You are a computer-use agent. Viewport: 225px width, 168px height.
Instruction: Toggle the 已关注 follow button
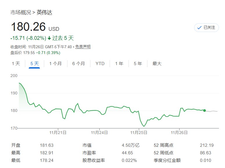coord(206,28)
